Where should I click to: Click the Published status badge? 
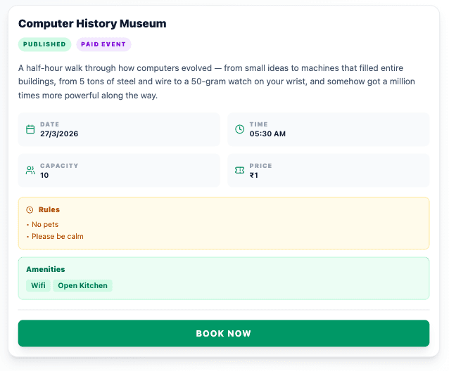44,44
